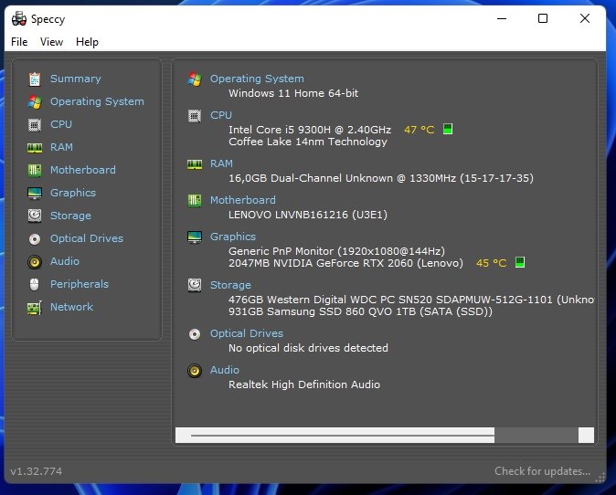This screenshot has width=616, height=495.
Task: Click the CPU chip icon in sidebar
Action: pyautogui.click(x=35, y=125)
